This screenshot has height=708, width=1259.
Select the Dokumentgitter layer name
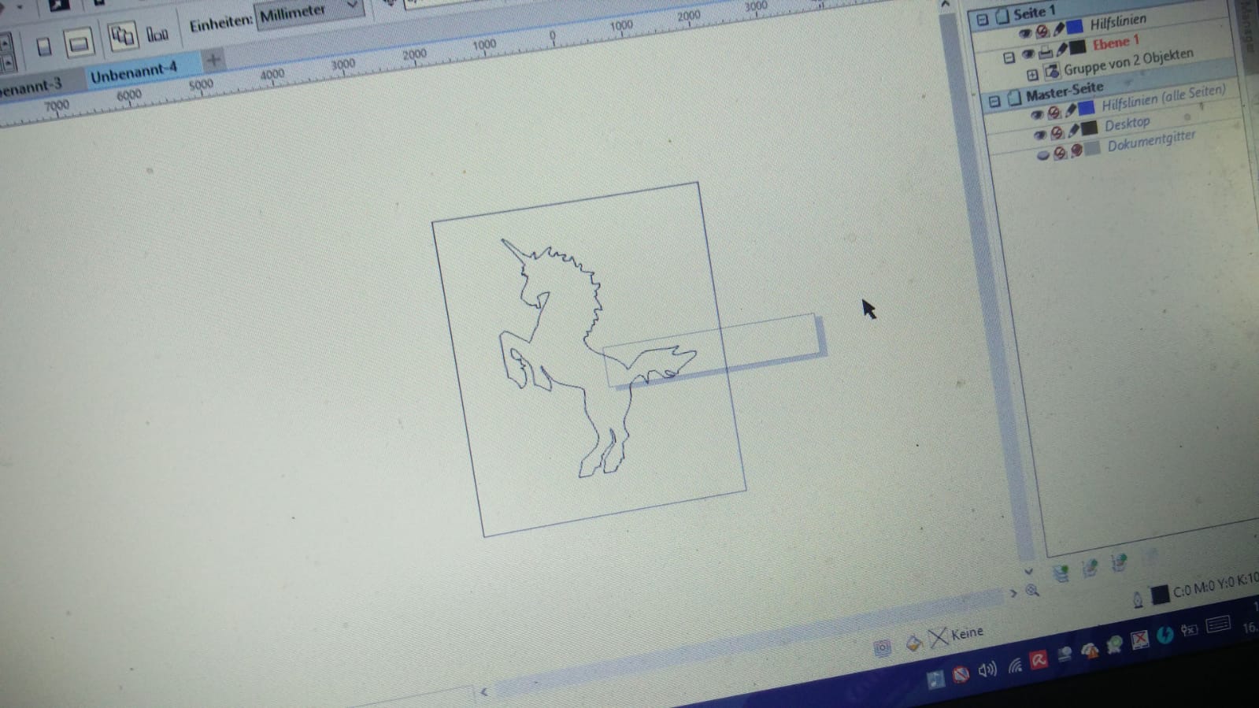click(x=1152, y=140)
